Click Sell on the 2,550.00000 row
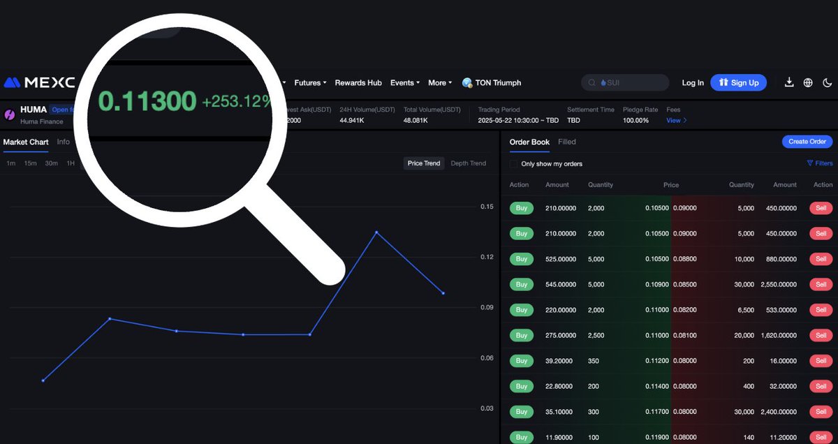 (821, 284)
